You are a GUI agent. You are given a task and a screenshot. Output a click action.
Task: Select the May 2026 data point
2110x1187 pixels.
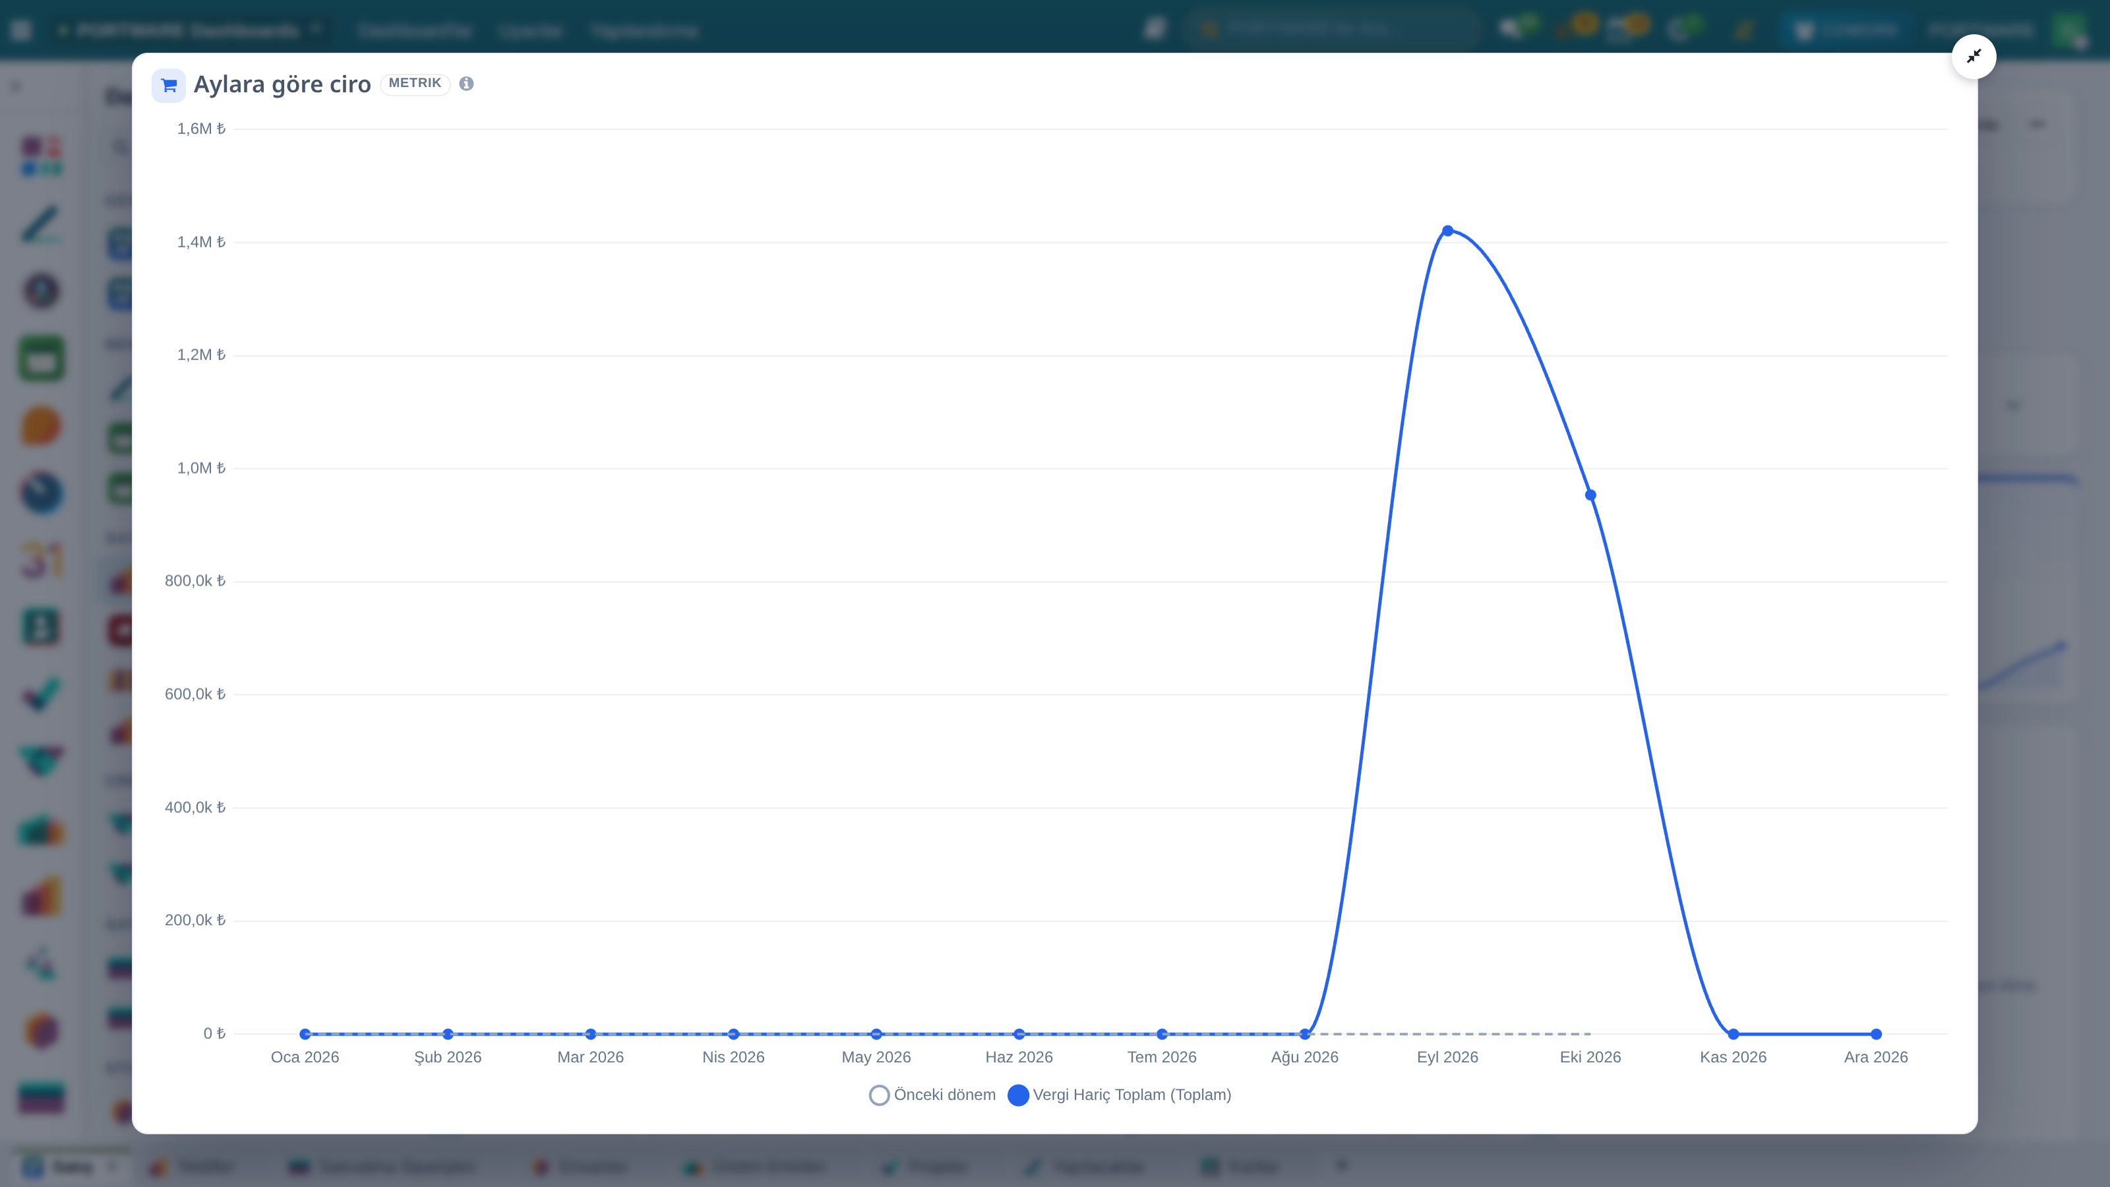tap(876, 1034)
